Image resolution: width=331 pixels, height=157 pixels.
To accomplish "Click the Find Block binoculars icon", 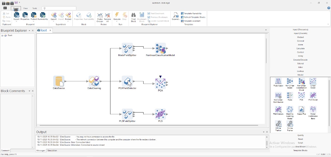I will (x=133, y=15).
